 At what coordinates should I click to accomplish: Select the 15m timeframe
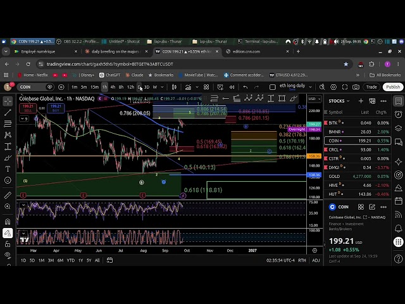[94, 87]
